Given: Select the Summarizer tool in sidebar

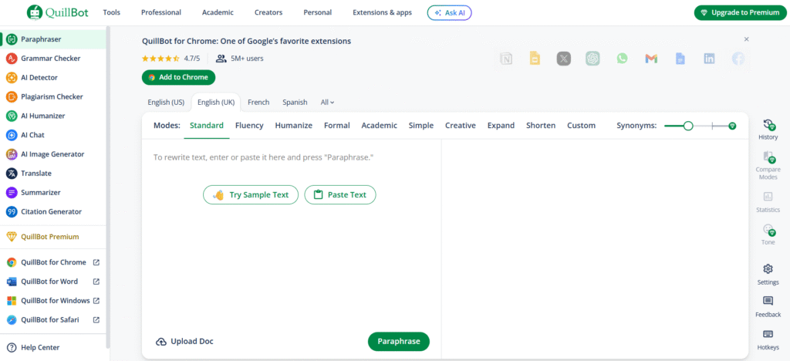Looking at the screenshot, I should 40,193.
